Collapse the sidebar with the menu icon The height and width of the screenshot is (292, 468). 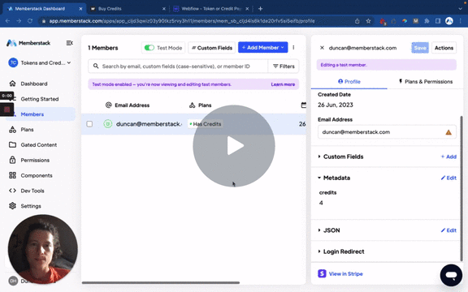pyautogui.click(x=69, y=43)
